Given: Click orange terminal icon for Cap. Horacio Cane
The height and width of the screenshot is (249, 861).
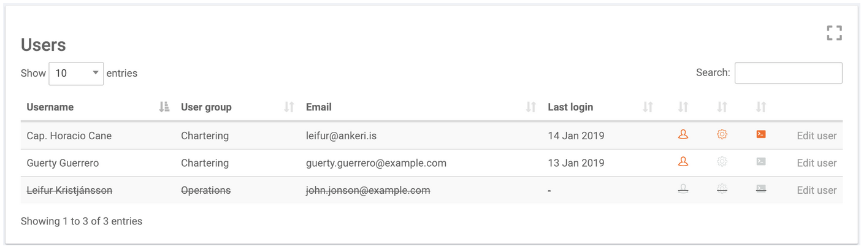Looking at the screenshot, I should click(761, 134).
